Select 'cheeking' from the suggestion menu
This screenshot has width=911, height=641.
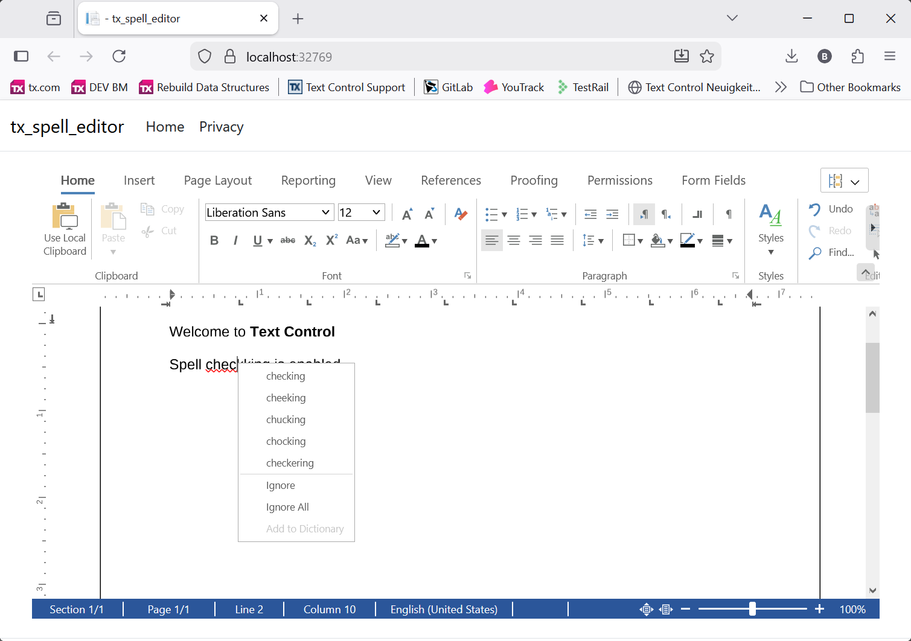pos(286,397)
